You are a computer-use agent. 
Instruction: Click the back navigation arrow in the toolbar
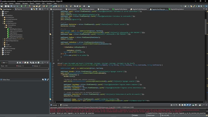(x=80, y=6)
